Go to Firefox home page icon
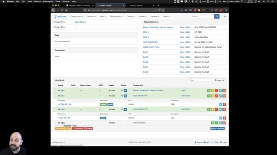This screenshot has height=155, width=277. (x=66, y=10)
